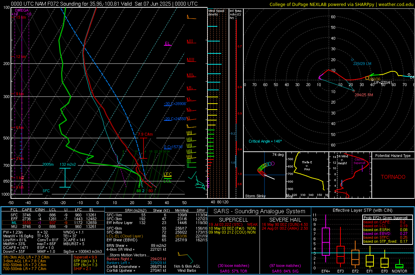Select the highlighted ML parcel row
This screenshot has width=415, height=275.
tap(53, 223)
